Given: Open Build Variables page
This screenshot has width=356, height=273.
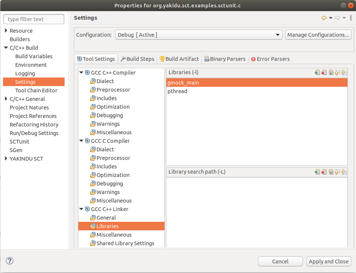Looking at the screenshot, I should click(34, 56).
